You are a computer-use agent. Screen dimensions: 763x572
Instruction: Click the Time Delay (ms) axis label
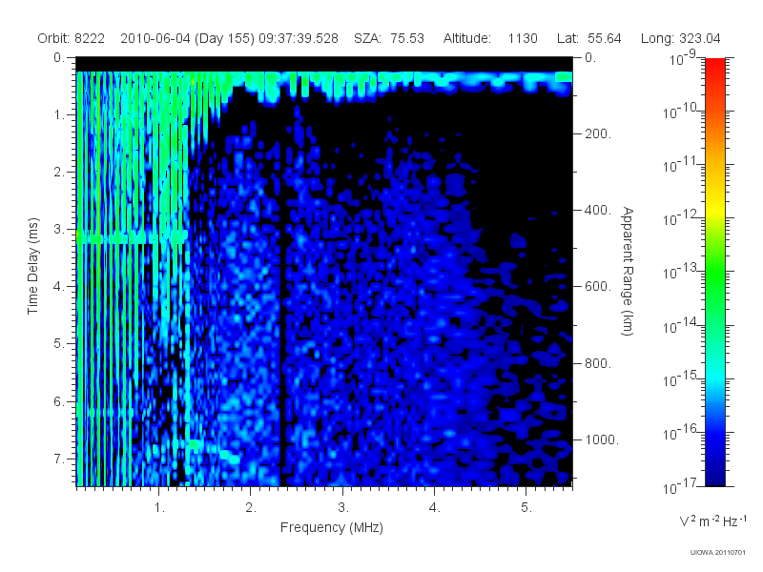pos(32,266)
